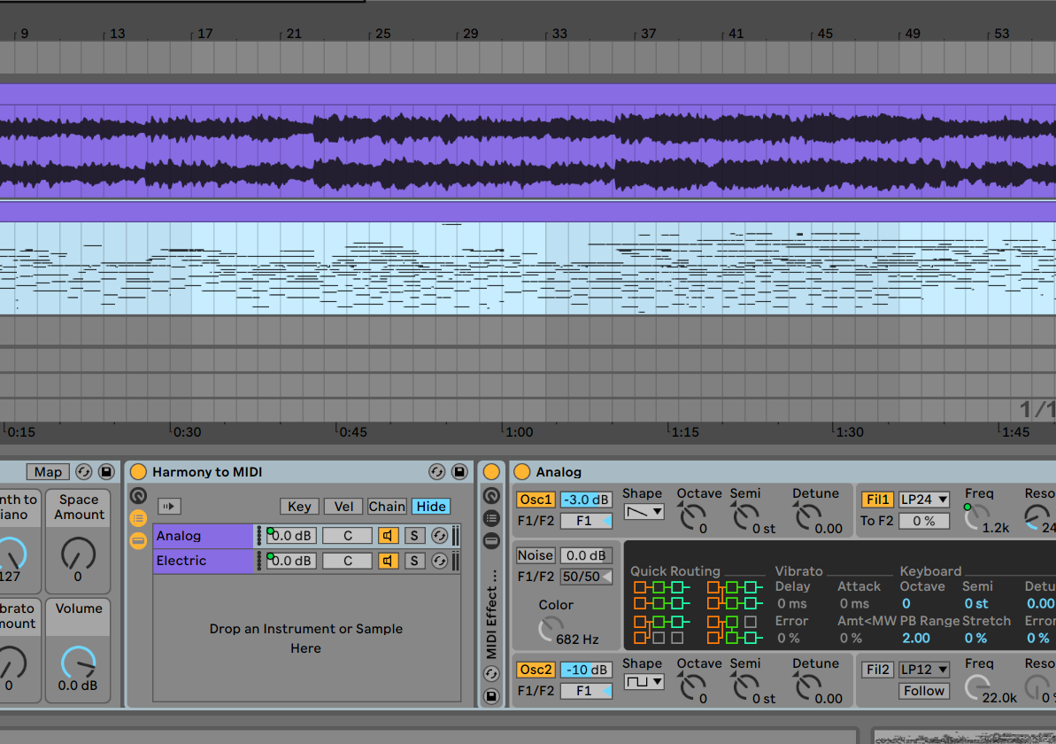This screenshot has height=744, width=1056.
Task: Select the Chain tab in the rack
Action: (x=387, y=506)
